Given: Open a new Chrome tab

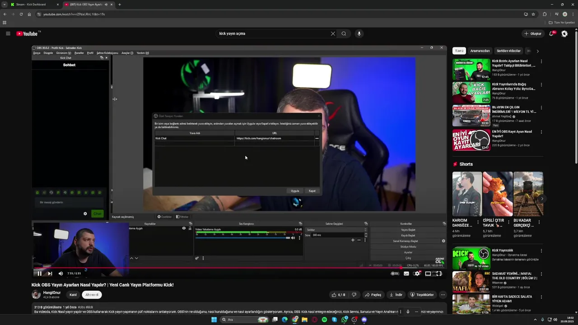Looking at the screenshot, I should point(119,5).
